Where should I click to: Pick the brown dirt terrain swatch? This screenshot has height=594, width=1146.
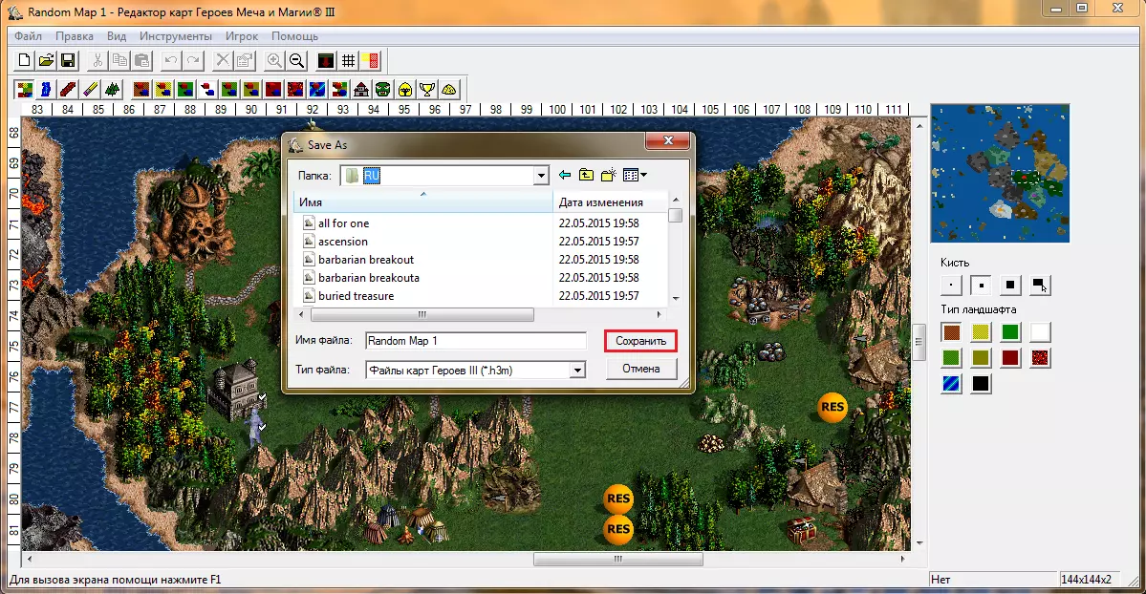pyautogui.click(x=951, y=332)
